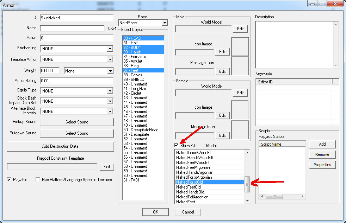Click the Editor ID column header

294,82
